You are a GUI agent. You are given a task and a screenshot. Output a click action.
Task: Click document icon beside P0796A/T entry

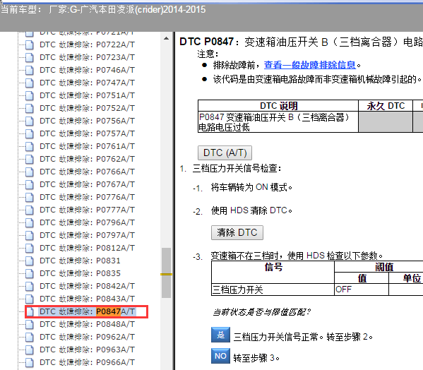[x=30, y=222]
